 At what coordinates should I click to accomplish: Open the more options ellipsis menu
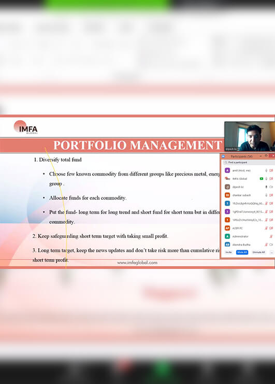pos(271,252)
